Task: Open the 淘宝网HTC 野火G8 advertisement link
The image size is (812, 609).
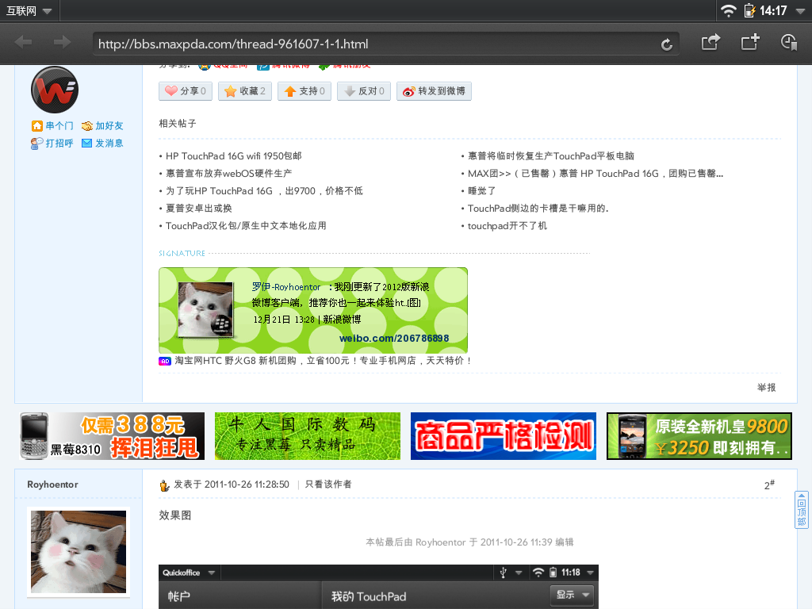Action: point(324,361)
